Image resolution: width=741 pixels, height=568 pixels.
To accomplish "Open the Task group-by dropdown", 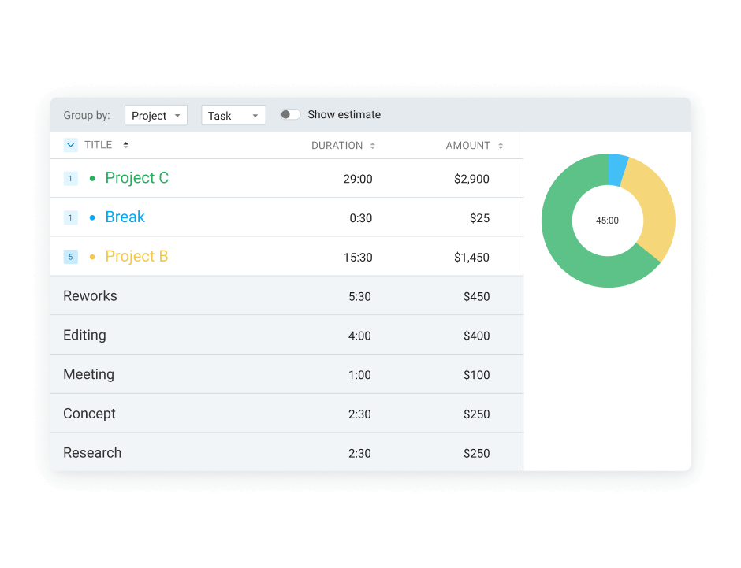I will tap(233, 115).
